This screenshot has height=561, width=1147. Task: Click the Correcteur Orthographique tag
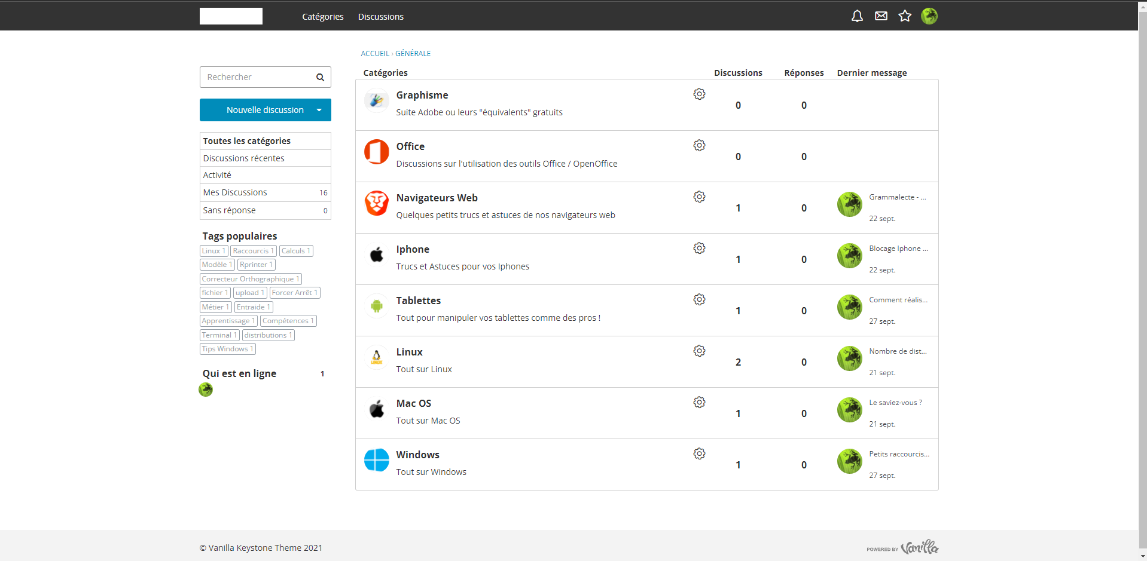[x=250, y=279]
